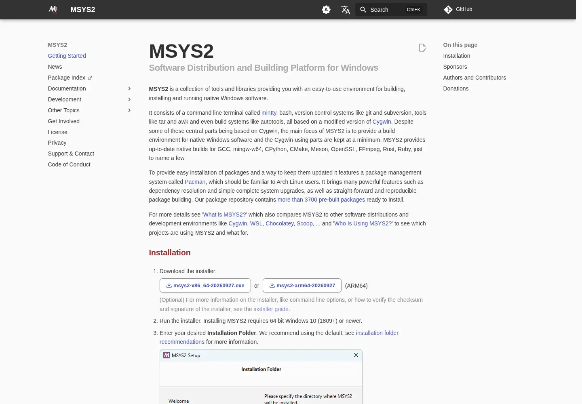Open Support & Contact page
This screenshot has height=404, width=582.
tap(71, 154)
